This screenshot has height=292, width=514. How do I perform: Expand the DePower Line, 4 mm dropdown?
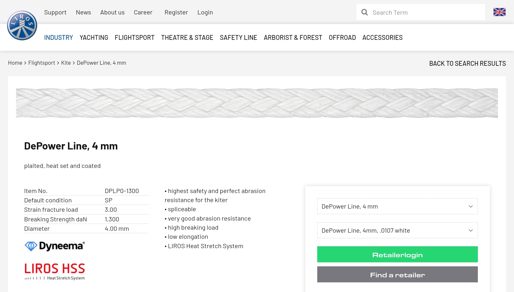pos(397,206)
